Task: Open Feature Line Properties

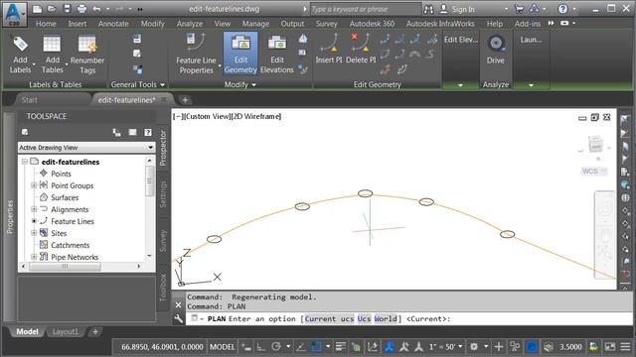Action: pos(197,55)
